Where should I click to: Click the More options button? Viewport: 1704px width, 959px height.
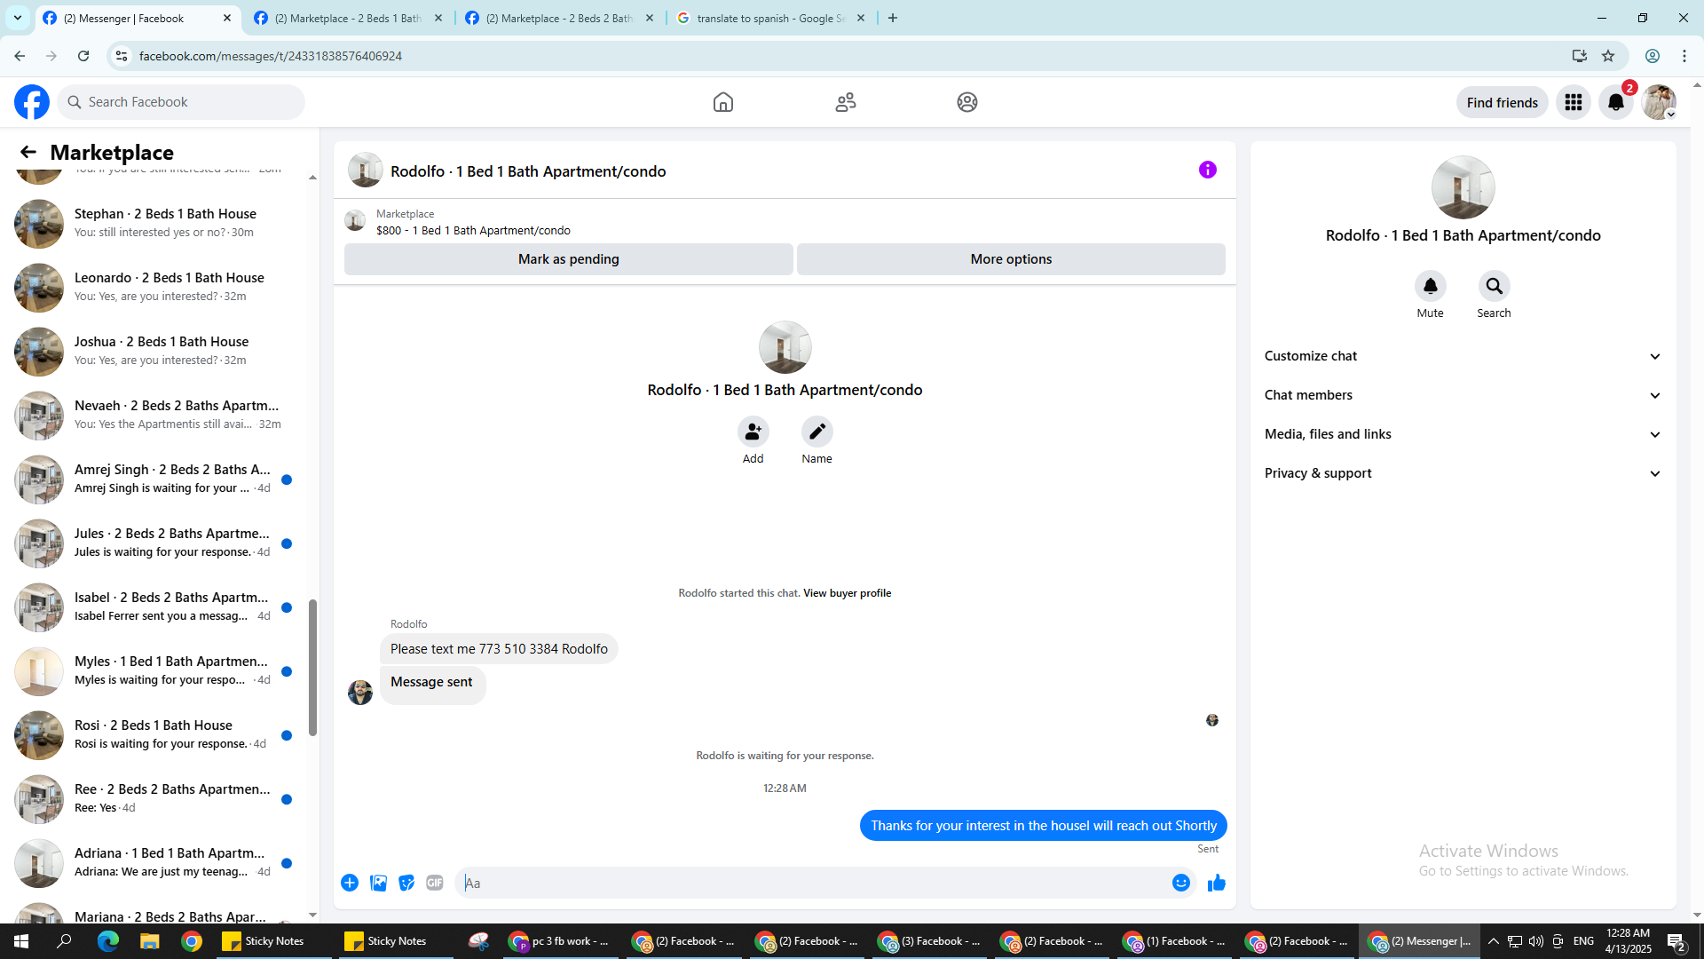coord(1011,259)
